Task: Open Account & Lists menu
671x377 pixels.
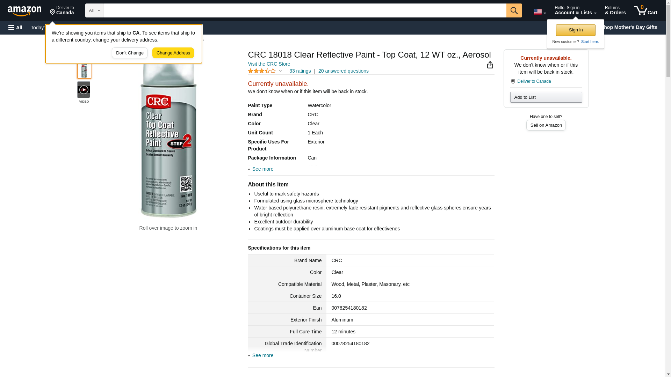Action: (x=575, y=10)
